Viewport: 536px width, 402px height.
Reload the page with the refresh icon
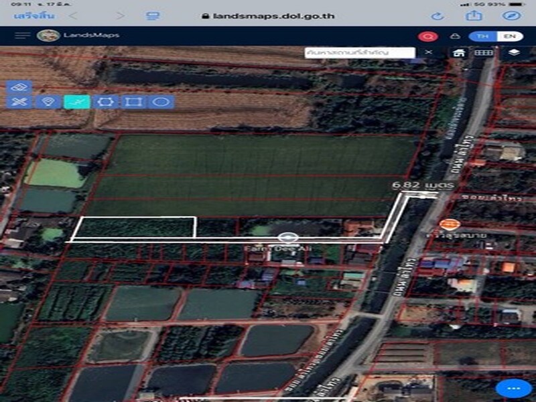[438, 15]
